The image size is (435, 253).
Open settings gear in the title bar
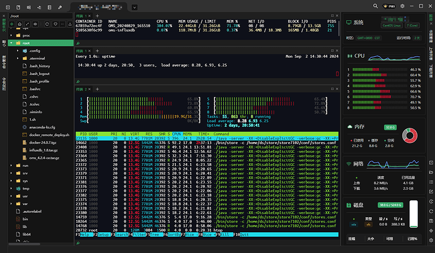click(x=402, y=6)
